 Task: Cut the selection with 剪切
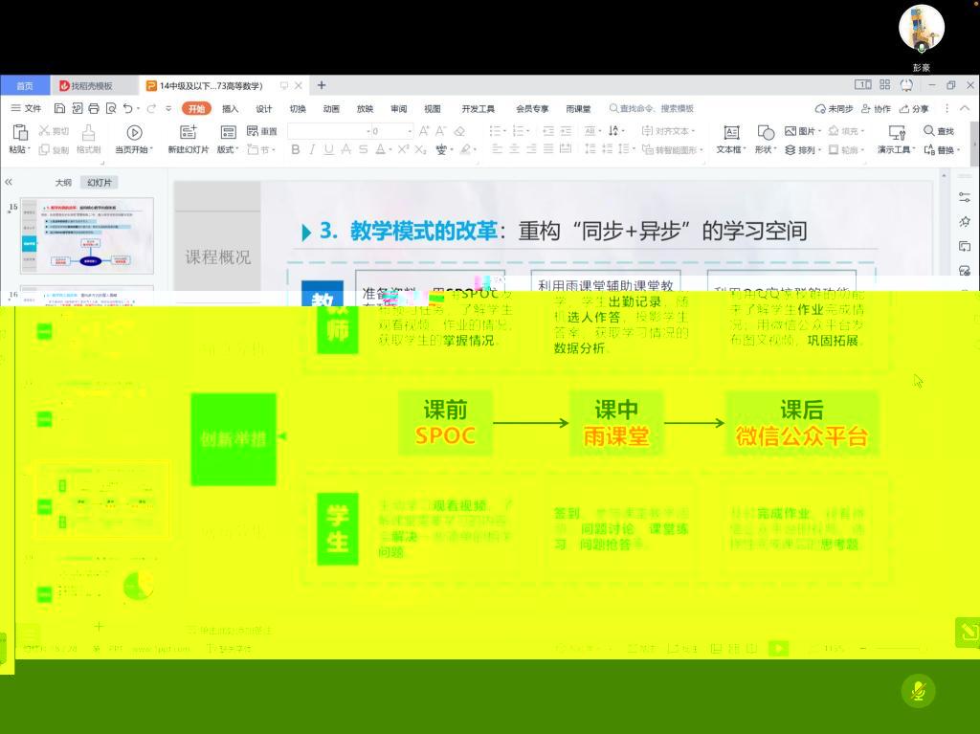[54, 131]
